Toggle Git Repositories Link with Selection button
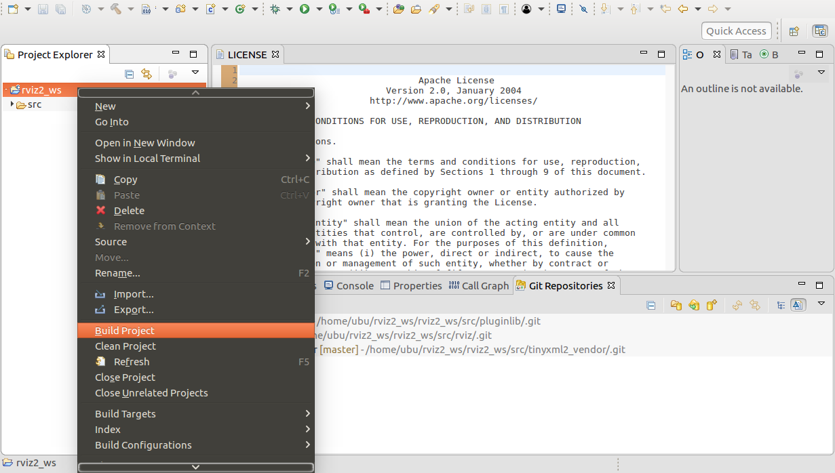This screenshot has width=835, height=473. pos(755,306)
